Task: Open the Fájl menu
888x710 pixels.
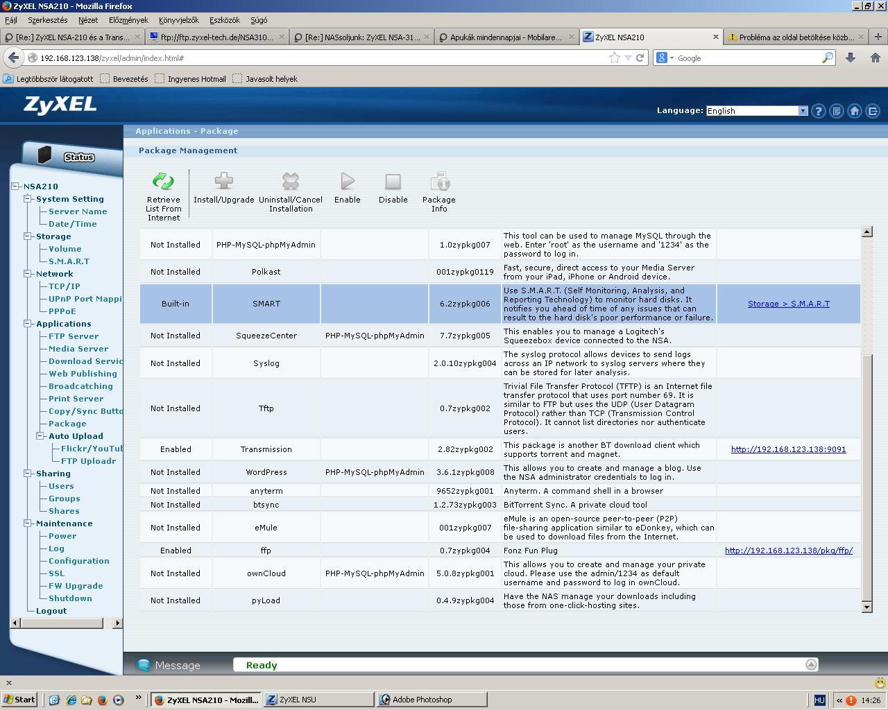Action: point(11,20)
